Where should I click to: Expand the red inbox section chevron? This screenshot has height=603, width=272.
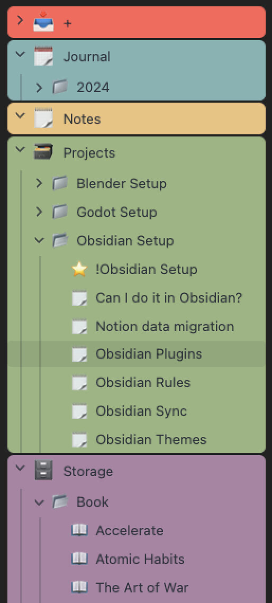20,20
